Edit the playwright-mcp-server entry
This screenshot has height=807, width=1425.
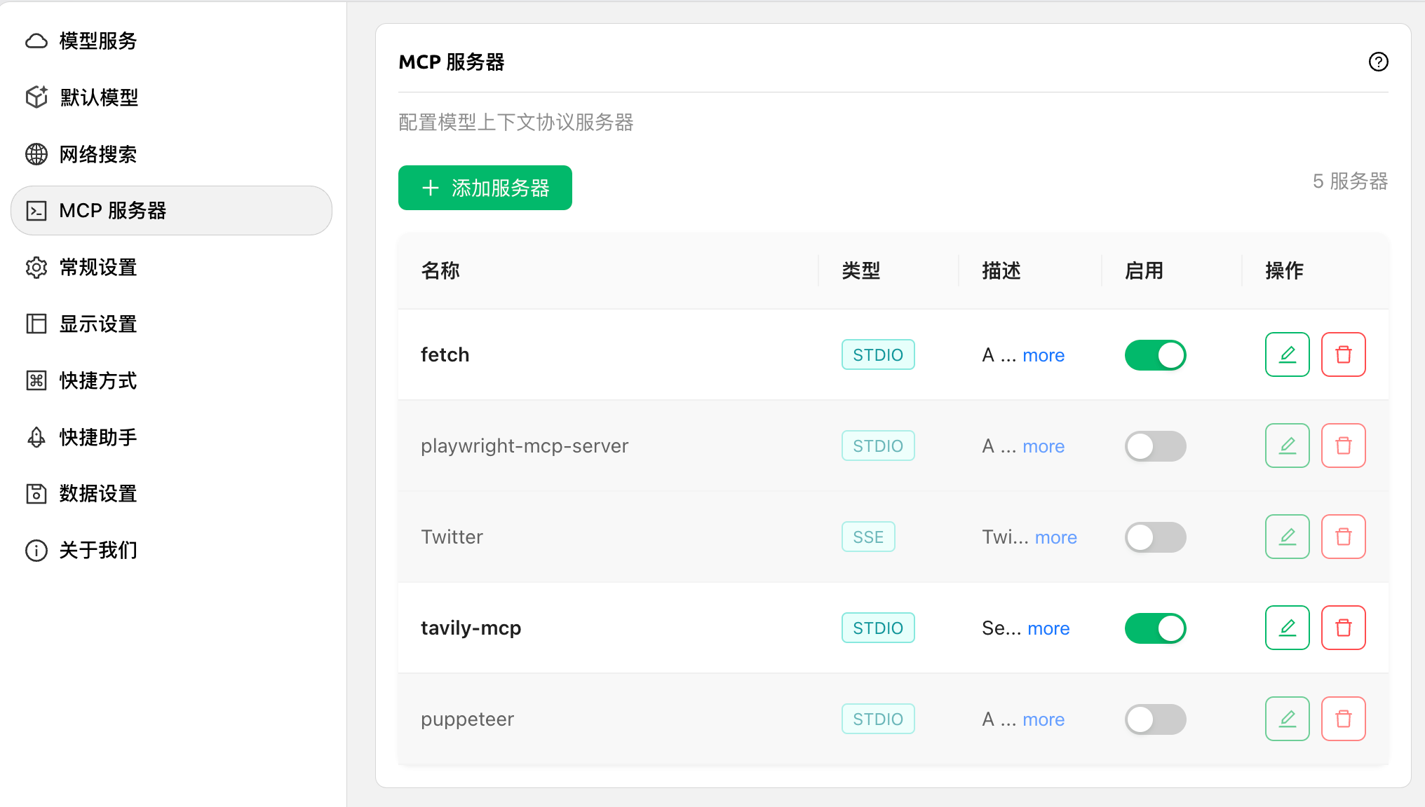point(1287,446)
